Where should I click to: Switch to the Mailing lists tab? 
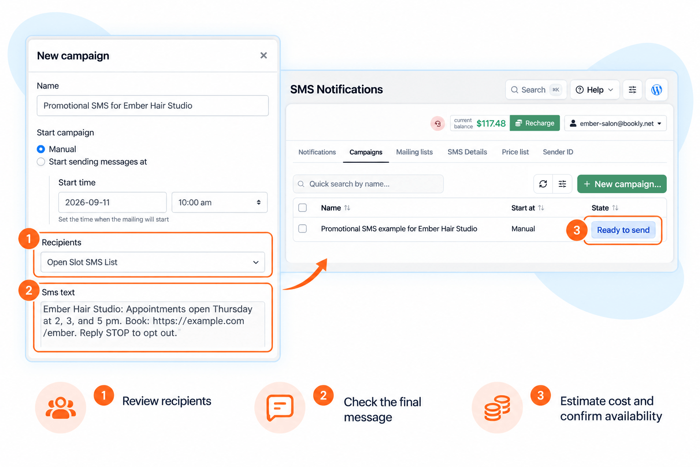[x=414, y=152]
